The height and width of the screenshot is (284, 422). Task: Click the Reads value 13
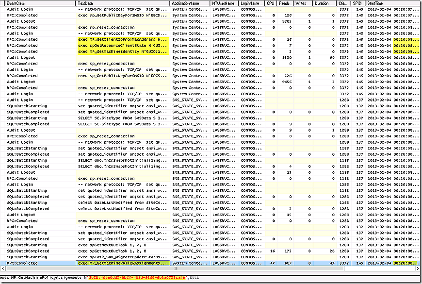(289, 172)
